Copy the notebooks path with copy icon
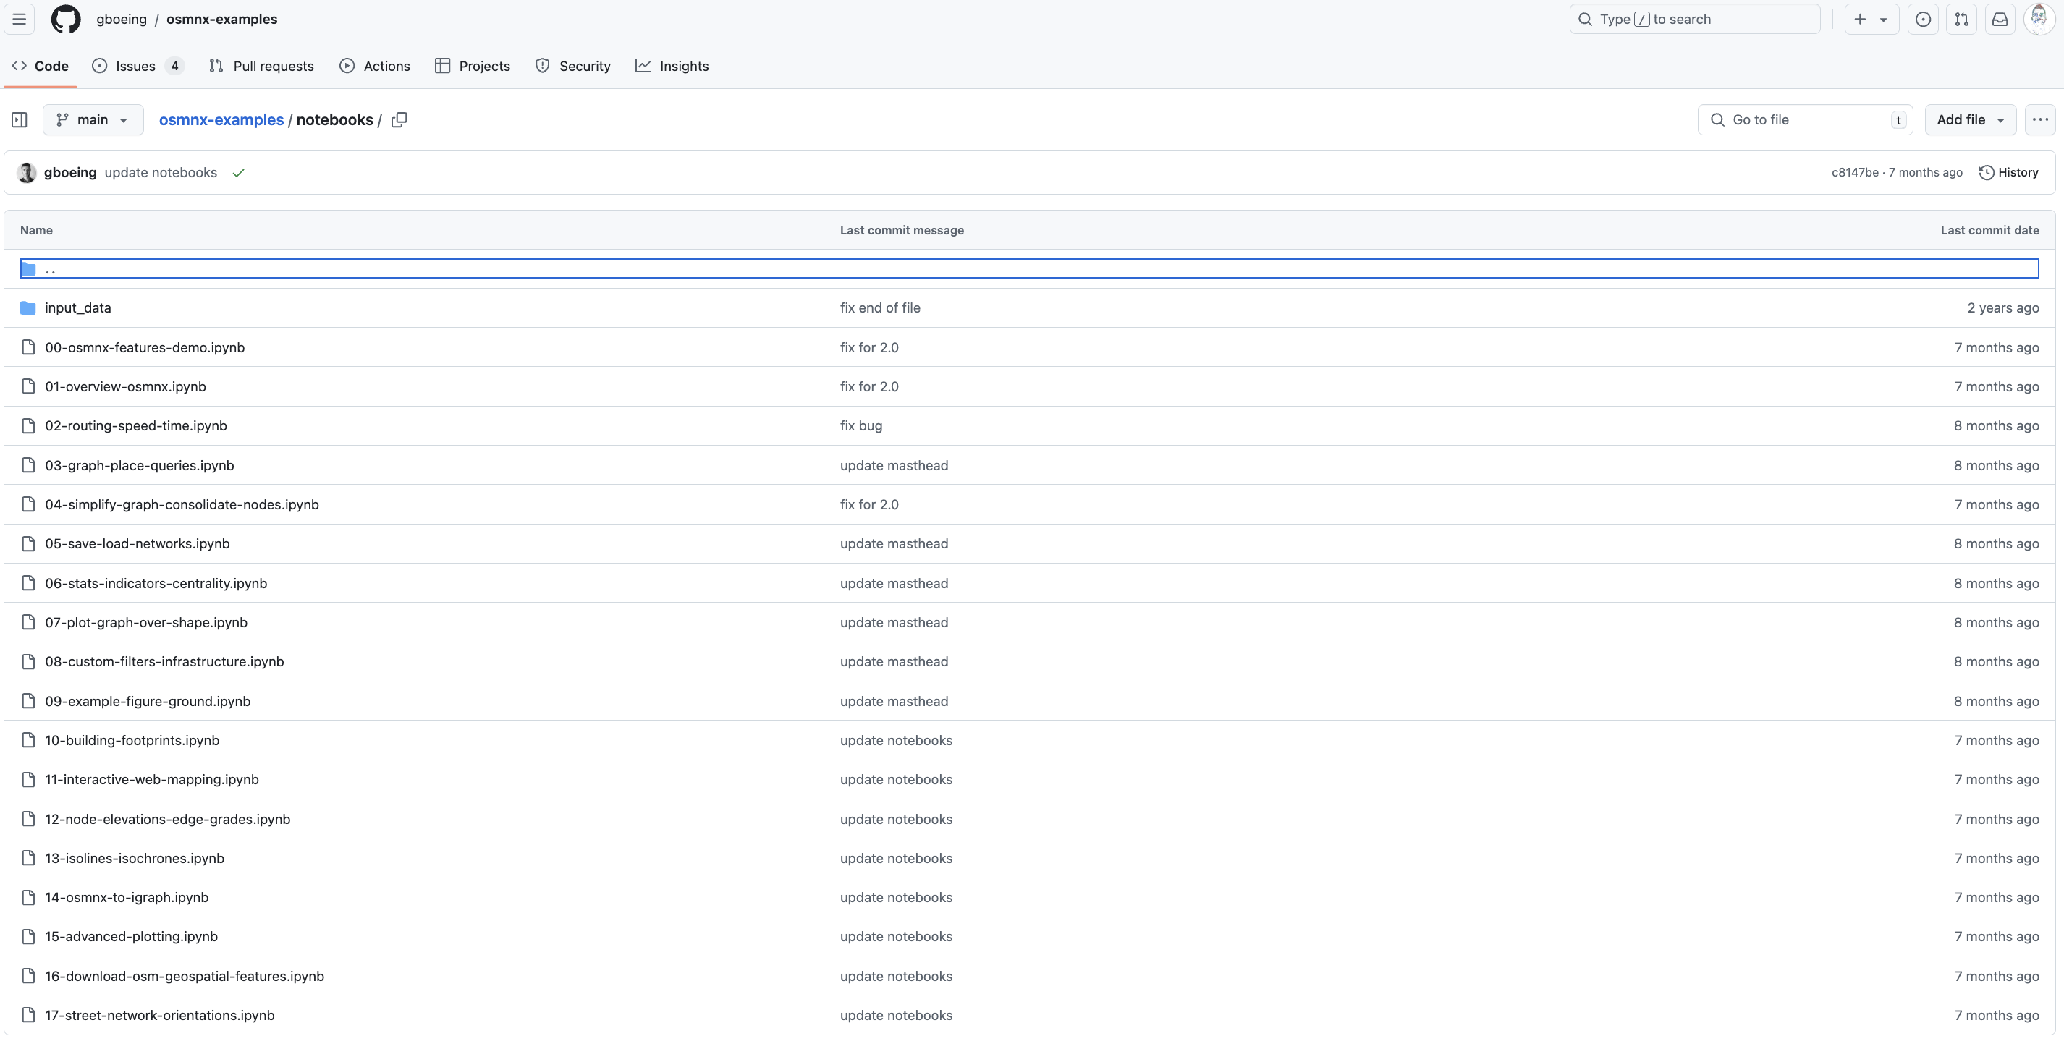The height and width of the screenshot is (1049, 2064). click(399, 119)
